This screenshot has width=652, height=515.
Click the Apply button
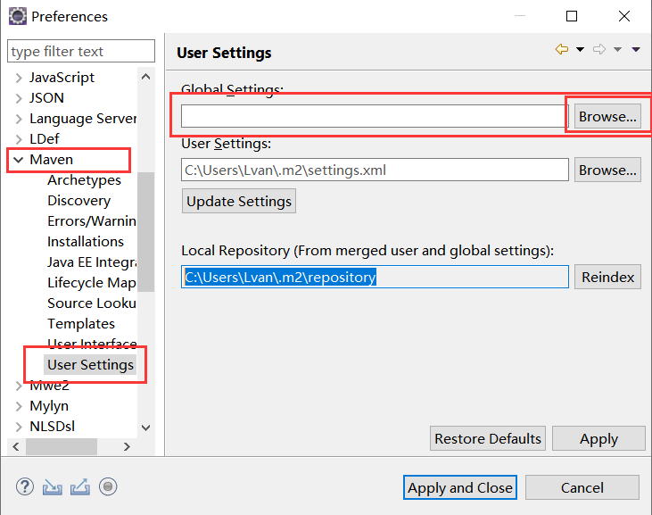[x=598, y=438]
